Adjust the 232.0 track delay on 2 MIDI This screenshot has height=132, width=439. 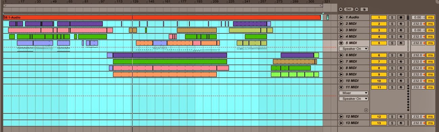[x=418, y=24]
